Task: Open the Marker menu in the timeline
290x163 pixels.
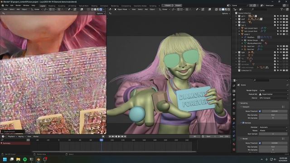Action: coord(36,136)
